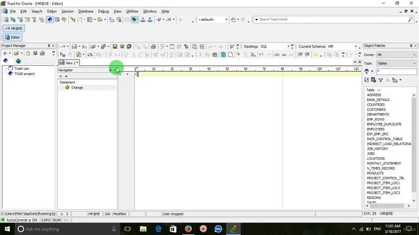Click the refresh icon in Navigator panel
This screenshot has width=419, height=235.
click(x=61, y=76)
